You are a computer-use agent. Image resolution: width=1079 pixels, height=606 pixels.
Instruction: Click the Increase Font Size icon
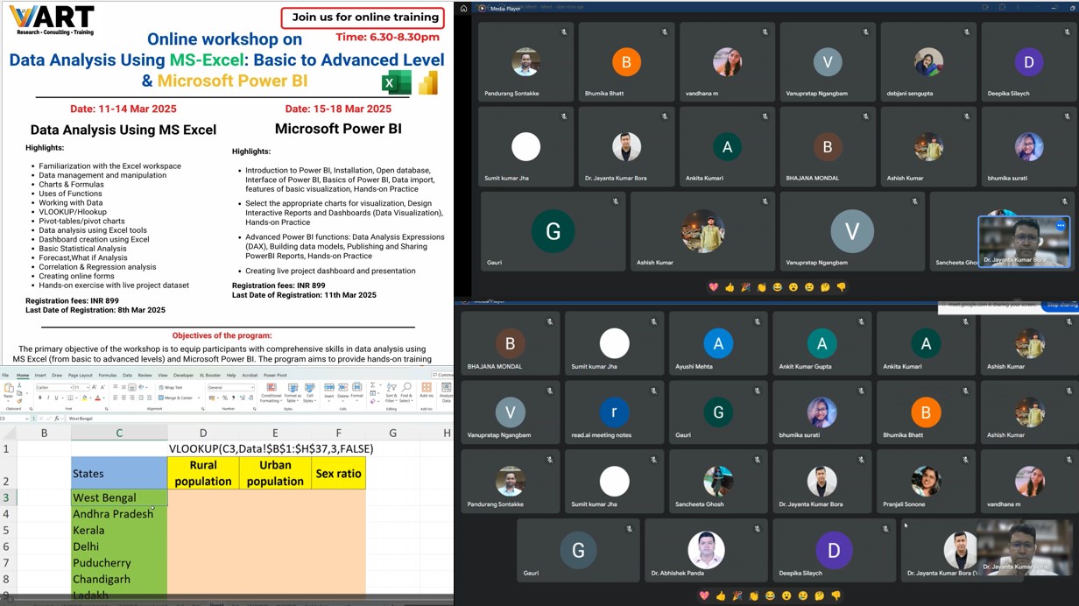tap(95, 387)
